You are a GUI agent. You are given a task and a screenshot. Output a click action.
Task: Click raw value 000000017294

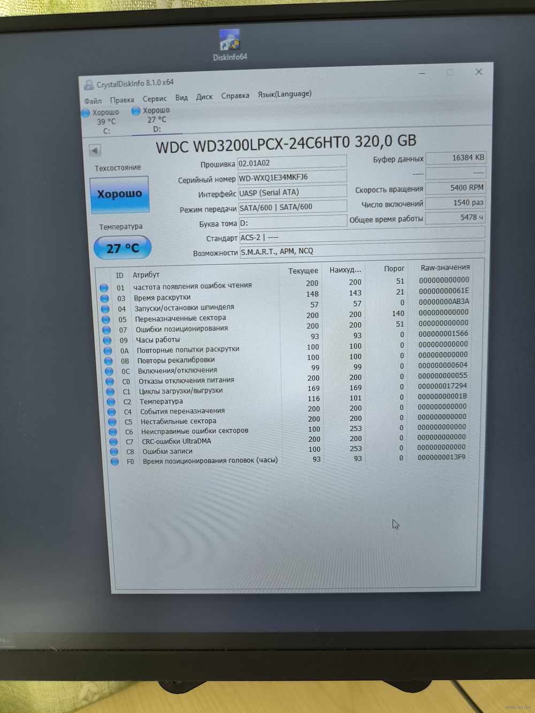[x=442, y=386]
